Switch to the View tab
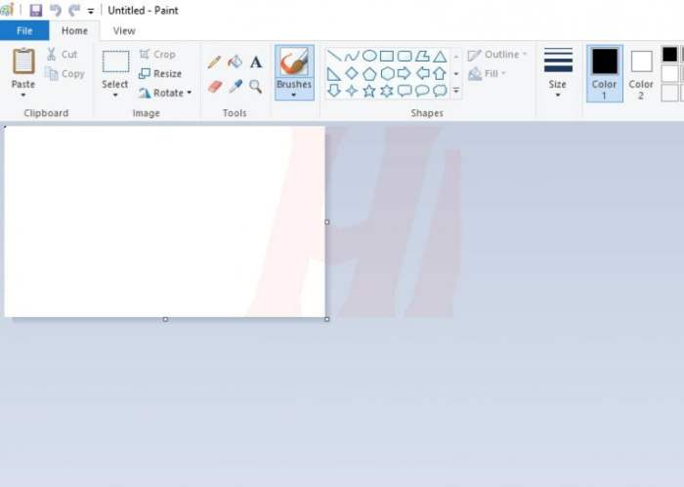 (x=124, y=30)
